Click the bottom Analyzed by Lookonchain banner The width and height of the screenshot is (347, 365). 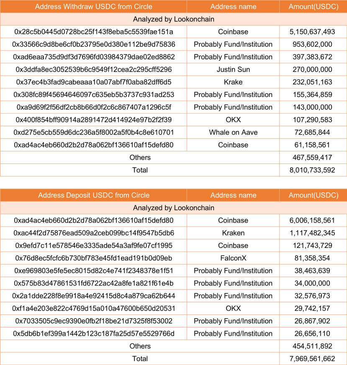click(173, 208)
